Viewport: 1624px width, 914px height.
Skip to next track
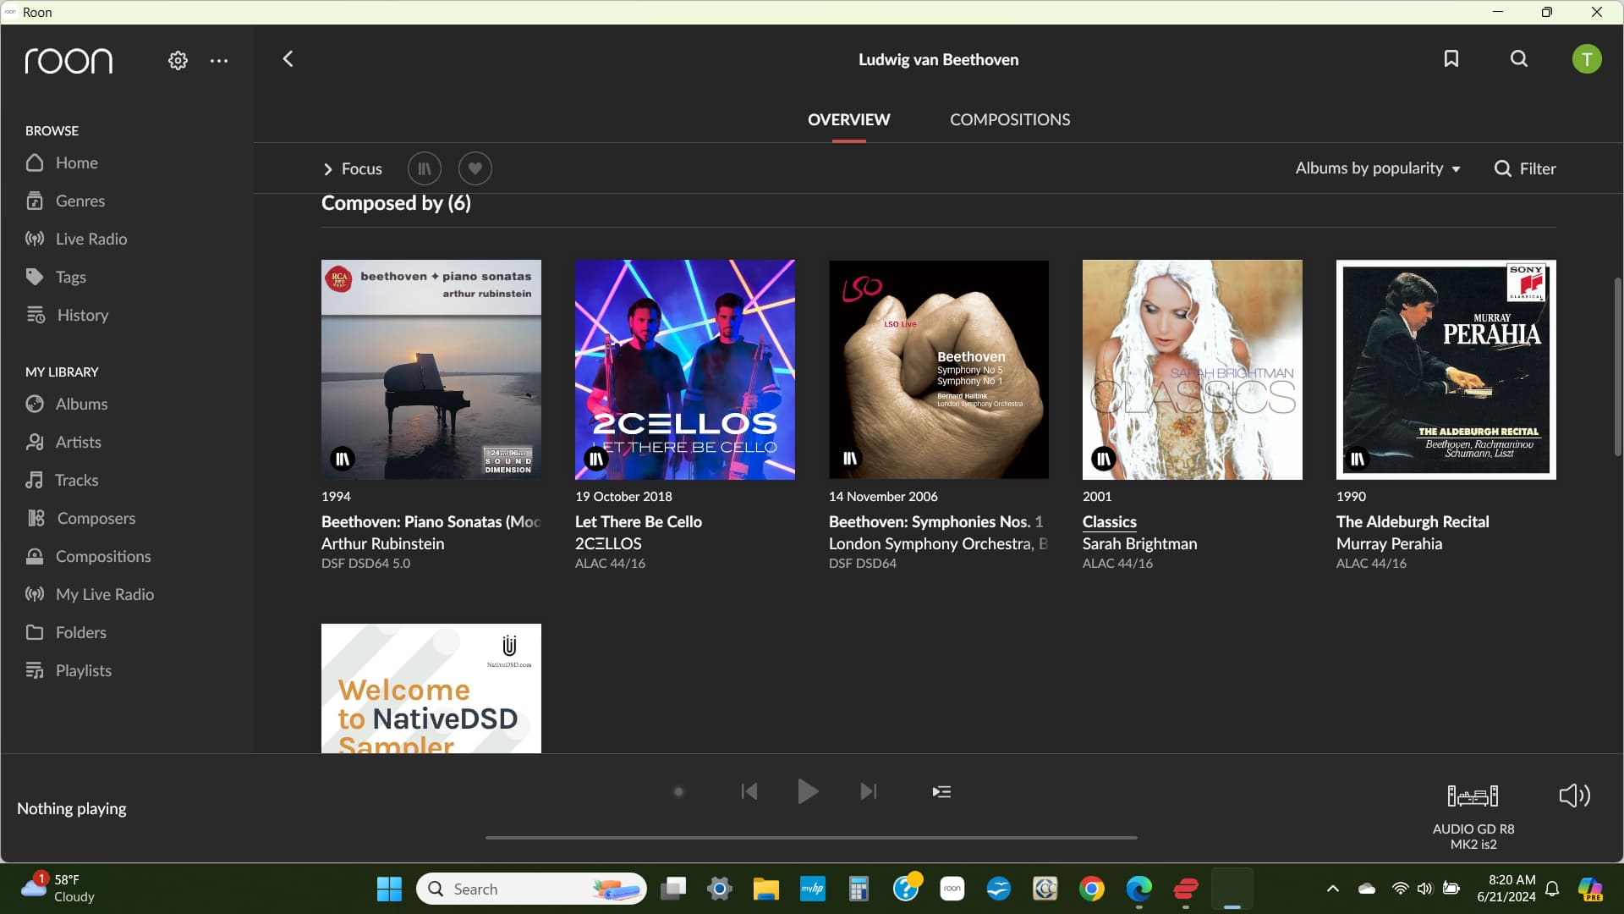tap(869, 791)
